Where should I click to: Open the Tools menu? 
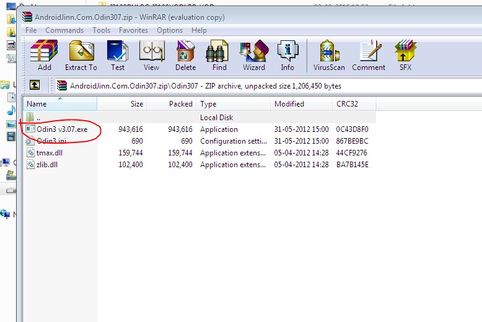102,30
